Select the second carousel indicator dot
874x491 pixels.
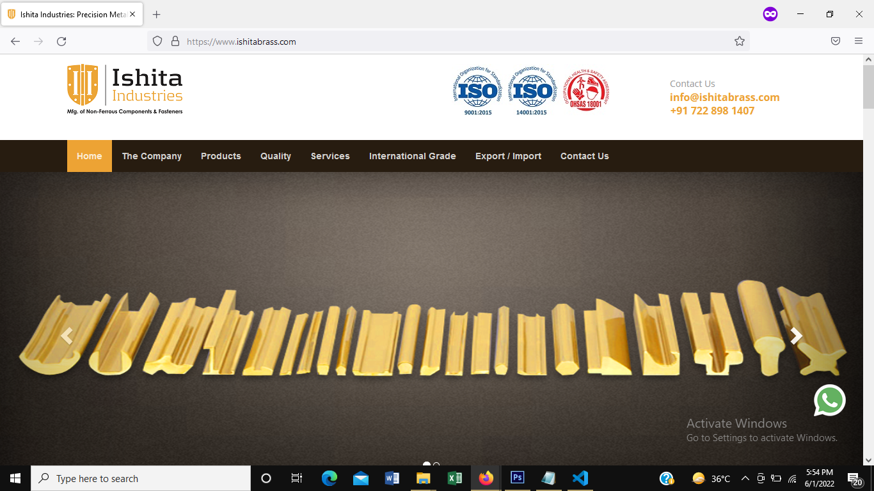[x=436, y=465]
